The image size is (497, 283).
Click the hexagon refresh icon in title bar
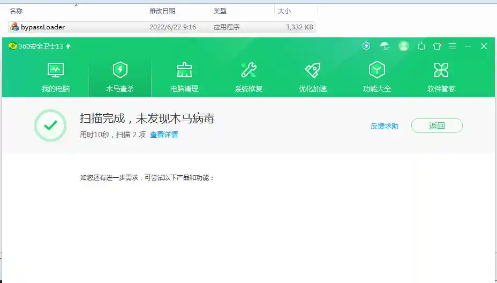tap(421, 46)
